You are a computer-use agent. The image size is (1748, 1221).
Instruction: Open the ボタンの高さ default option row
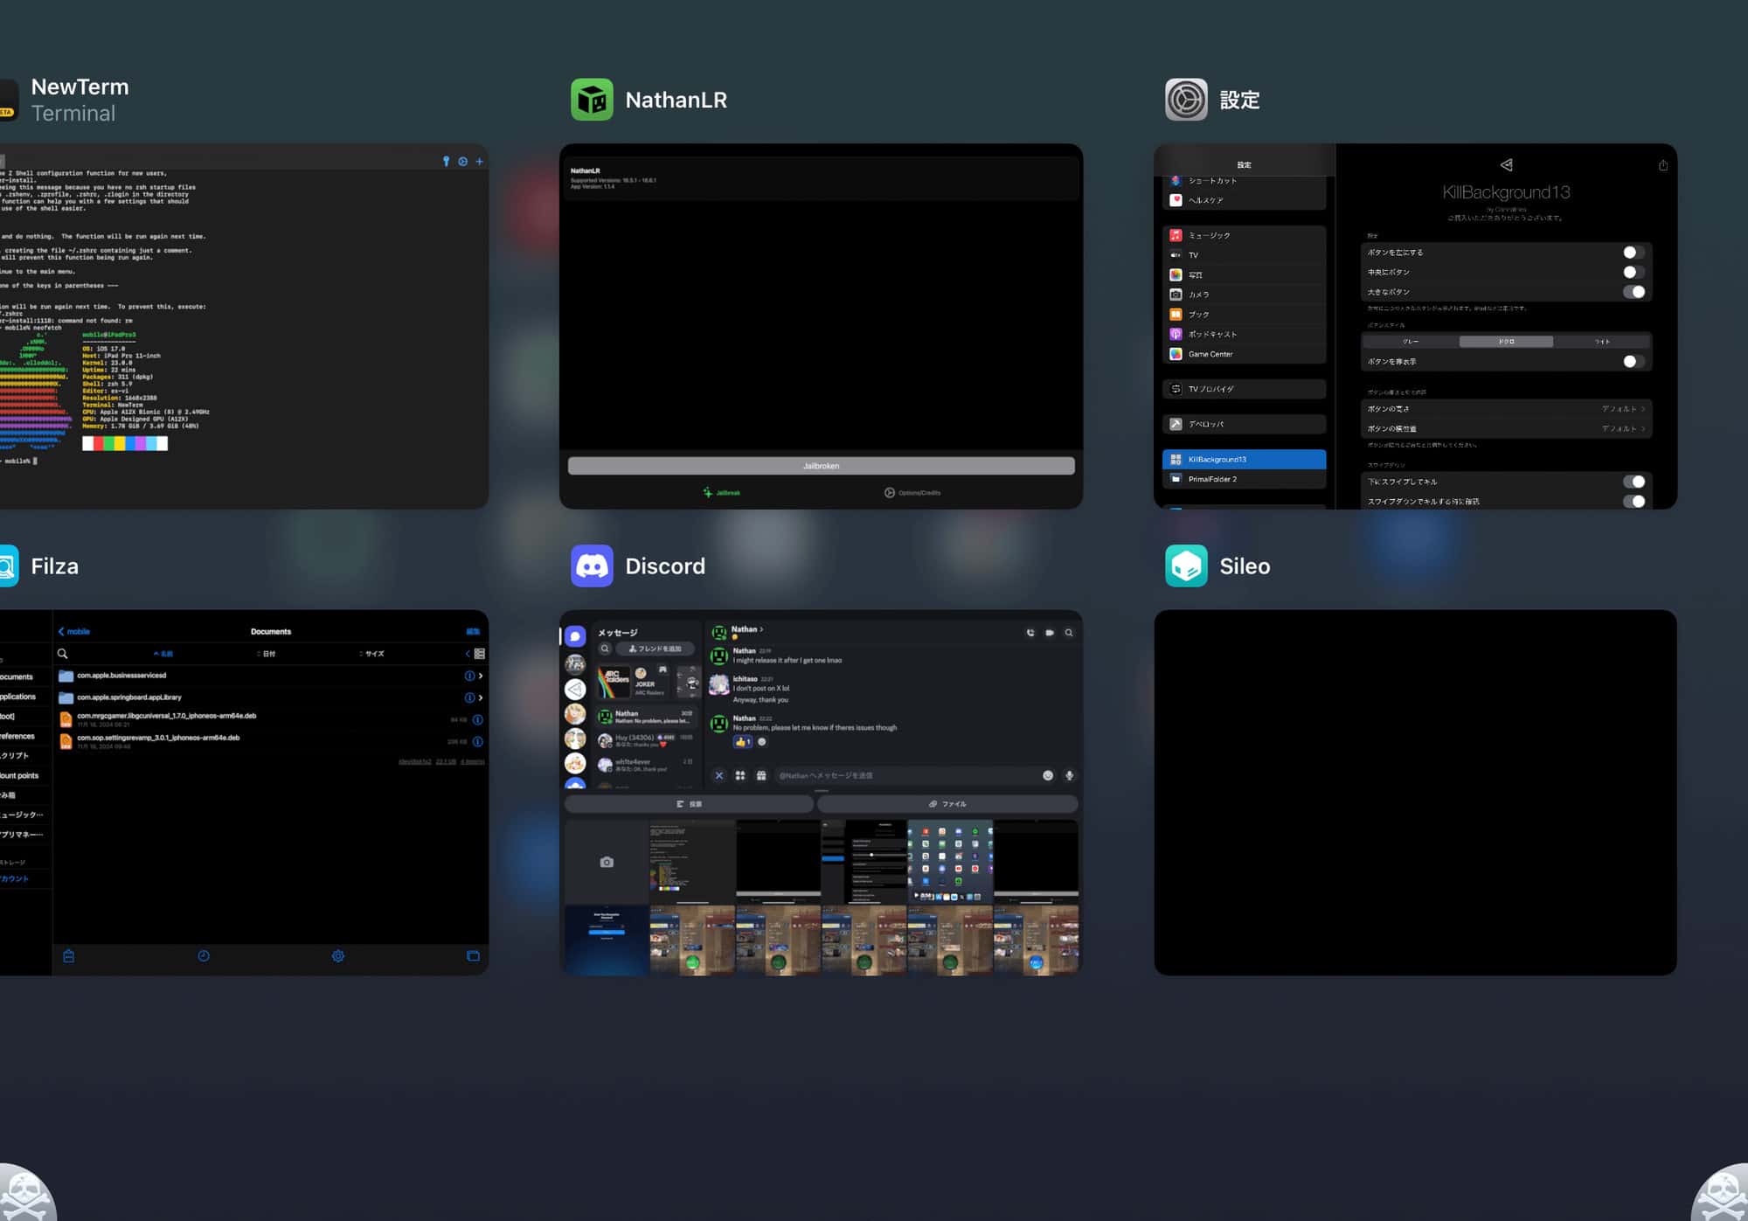(x=1506, y=409)
